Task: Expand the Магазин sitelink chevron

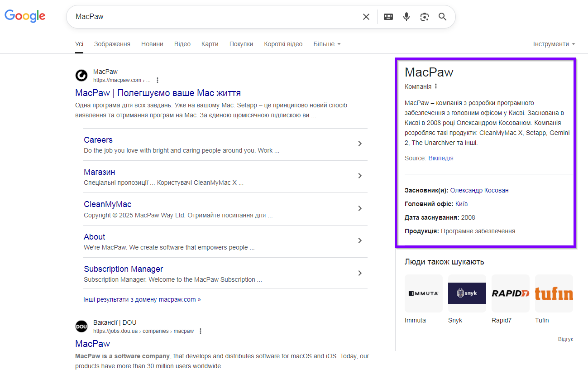Action: 360,176
